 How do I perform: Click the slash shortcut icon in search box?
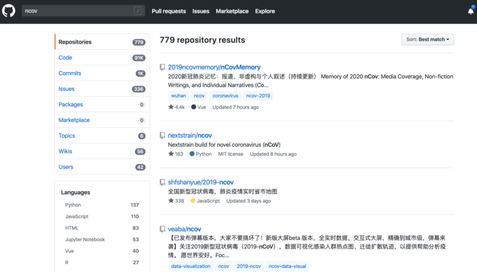138,11
